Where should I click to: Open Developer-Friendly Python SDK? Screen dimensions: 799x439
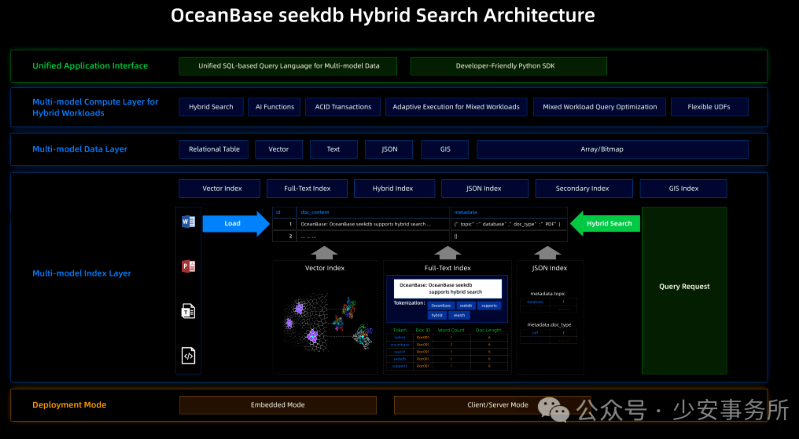tap(505, 66)
